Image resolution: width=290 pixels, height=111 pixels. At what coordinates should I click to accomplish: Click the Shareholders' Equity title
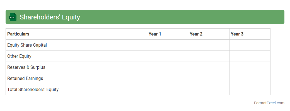pyautogui.click(x=50, y=17)
